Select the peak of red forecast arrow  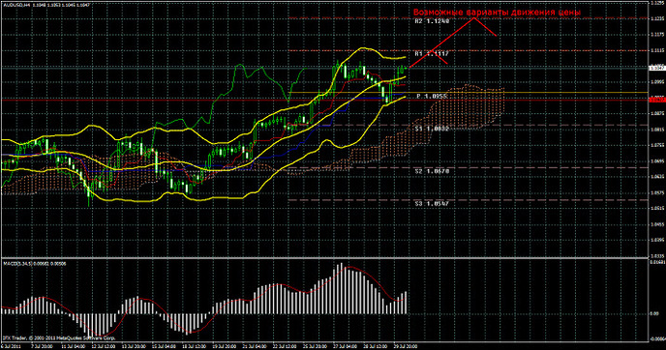click(474, 18)
